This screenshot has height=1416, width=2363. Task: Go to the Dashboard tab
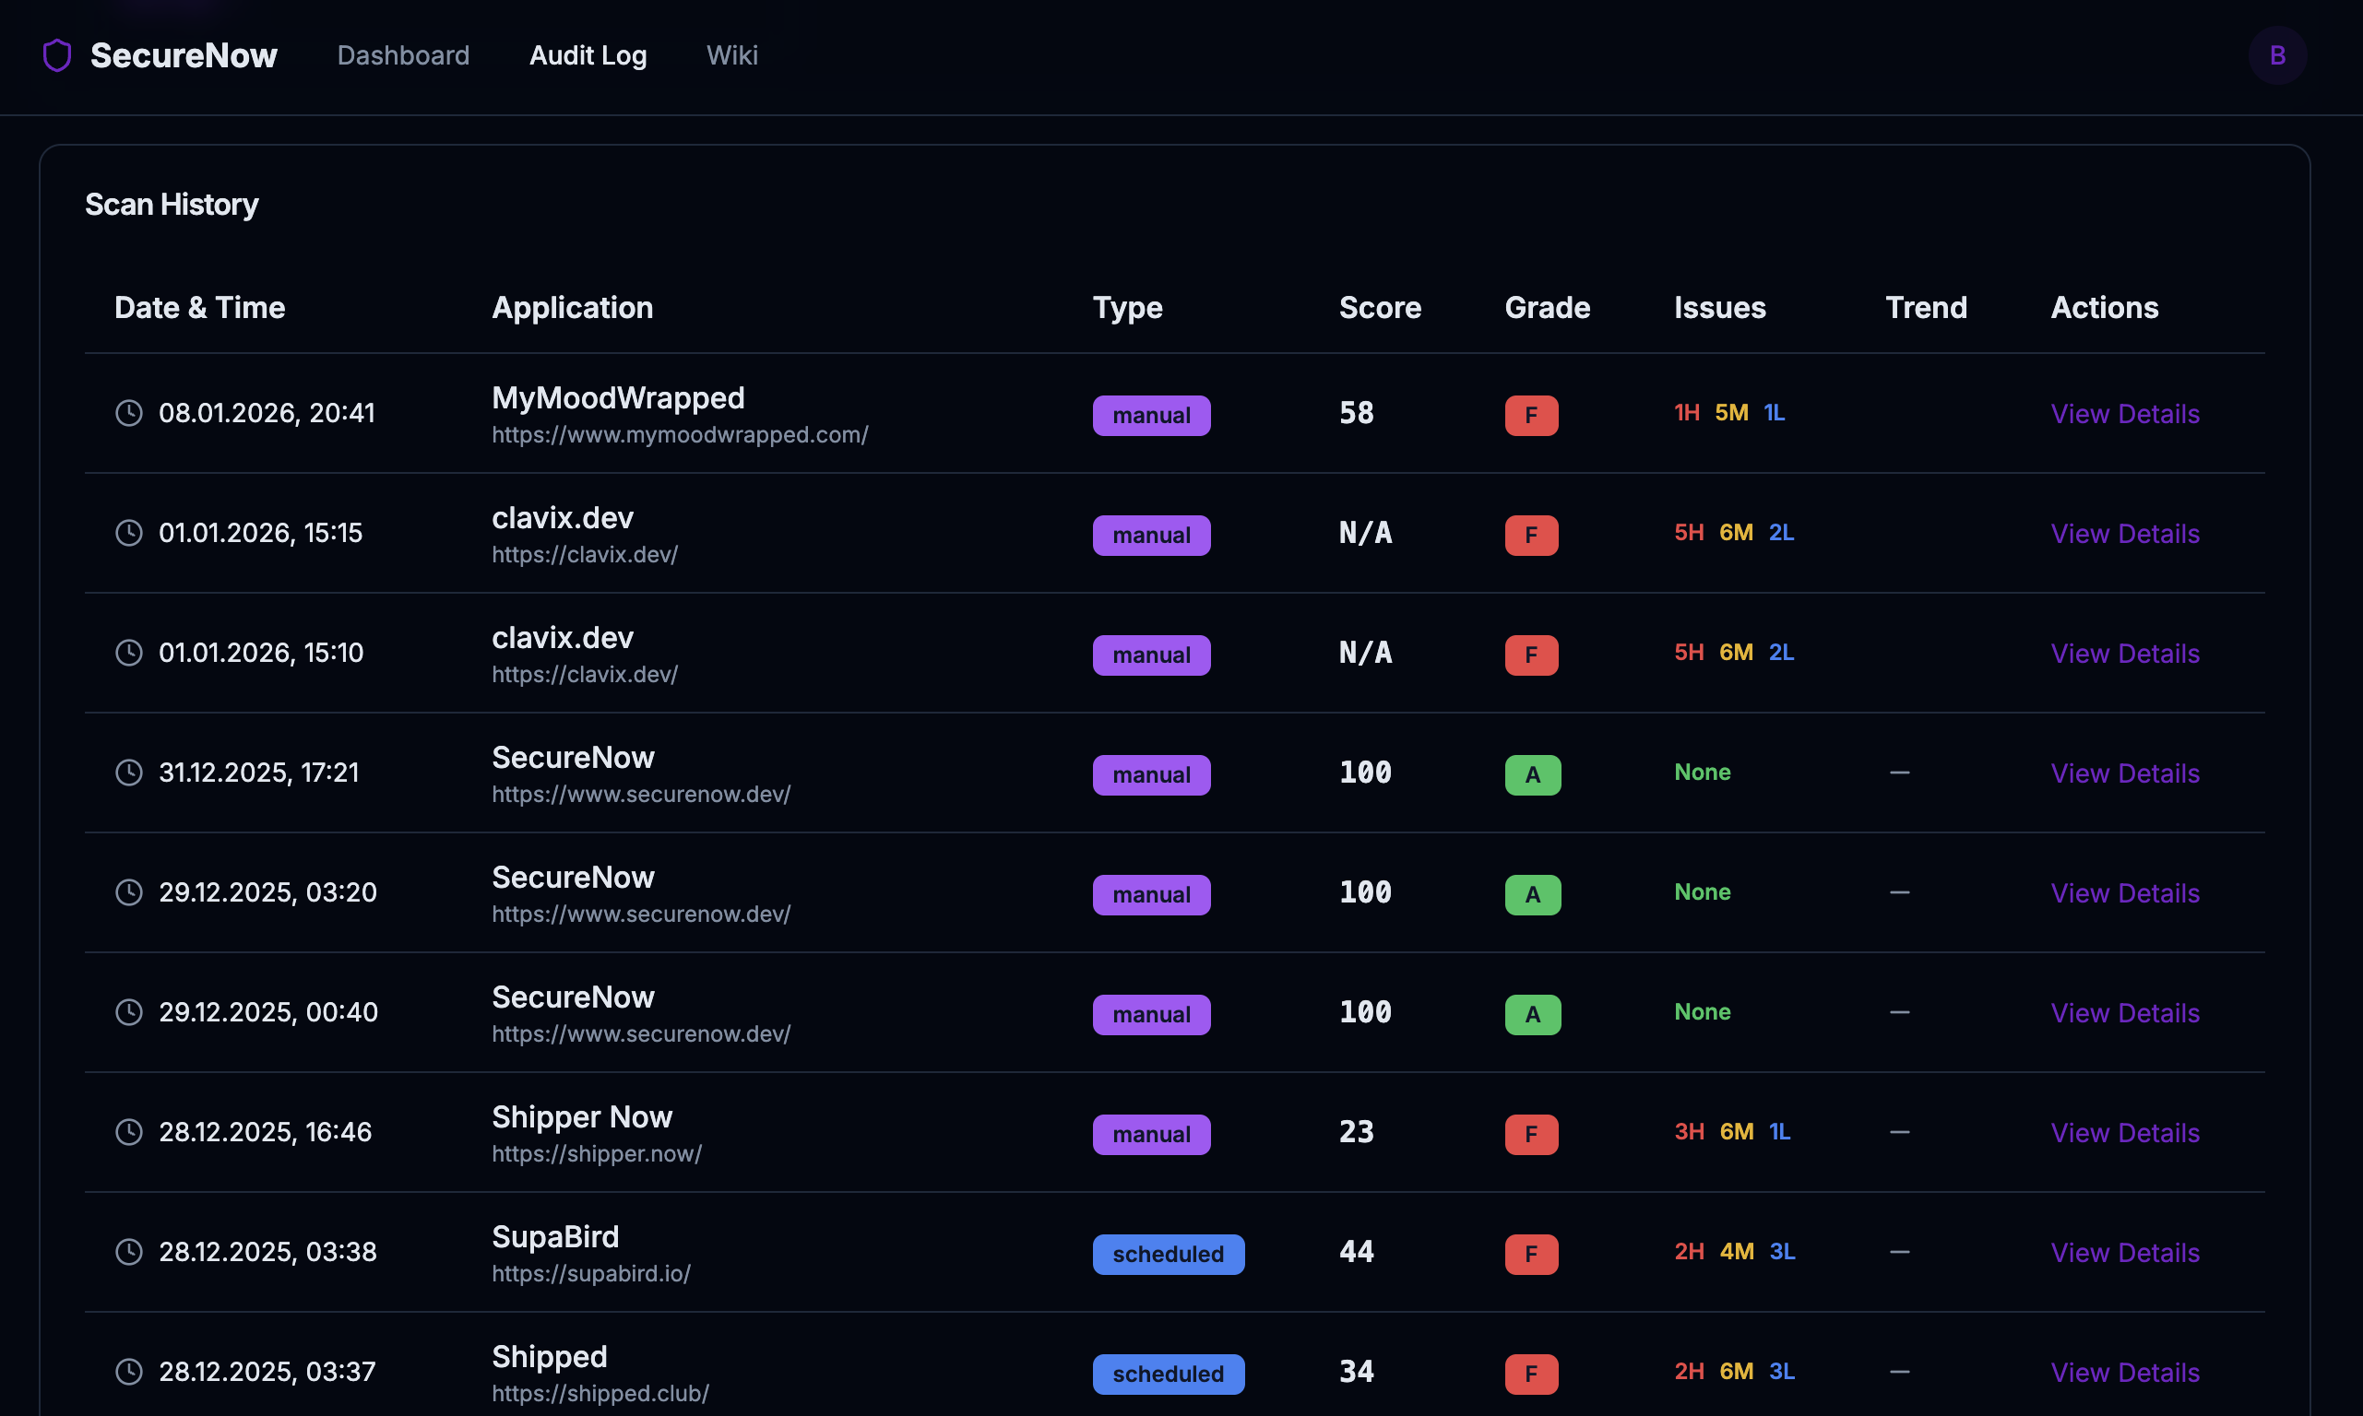[x=403, y=55]
